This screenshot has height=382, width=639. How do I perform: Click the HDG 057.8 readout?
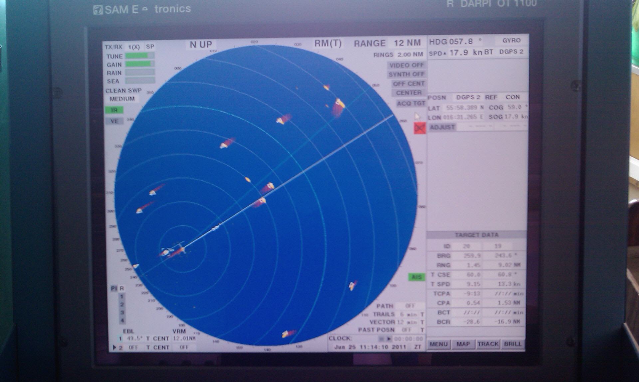point(455,42)
